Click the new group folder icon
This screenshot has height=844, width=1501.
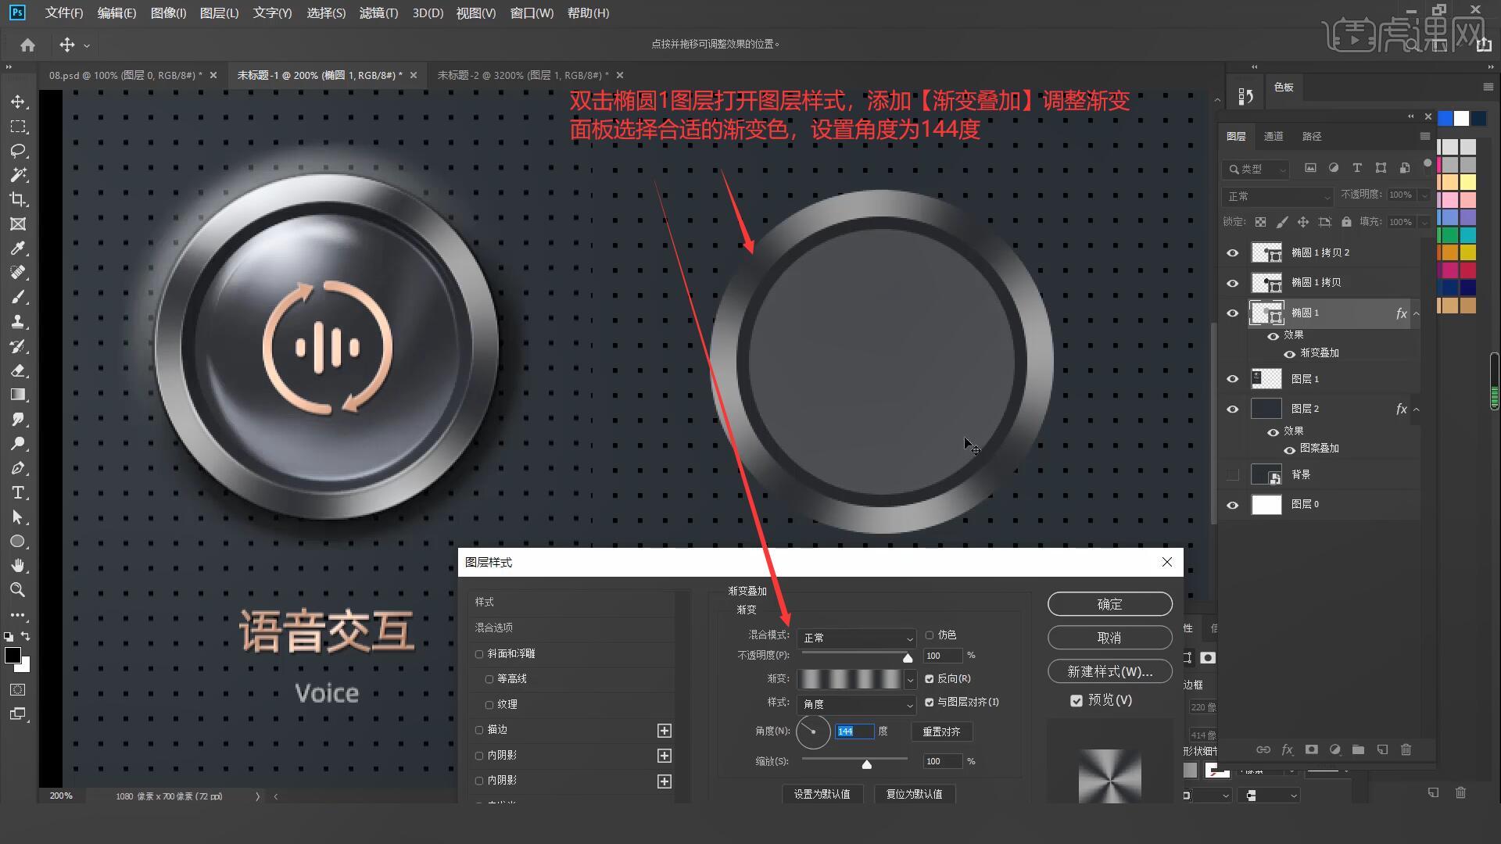(x=1358, y=749)
